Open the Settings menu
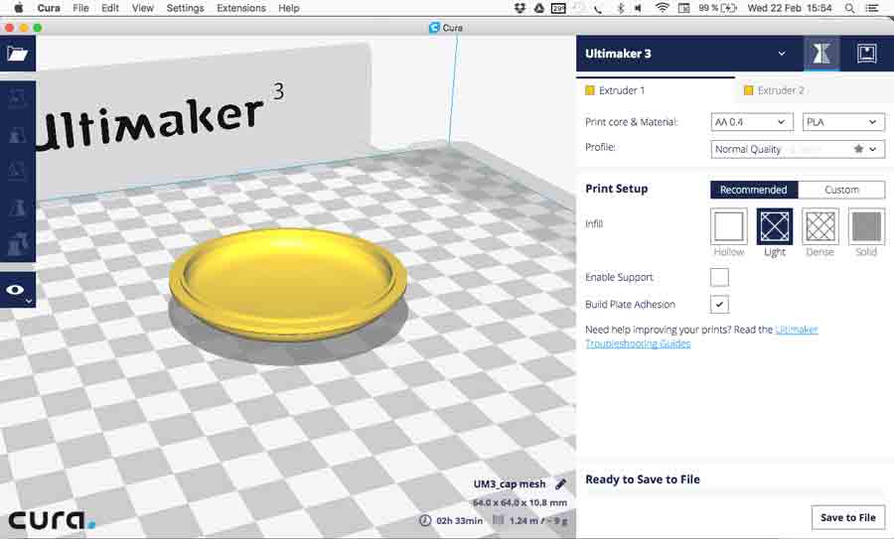Screen dimensions: 894x539 185,8
